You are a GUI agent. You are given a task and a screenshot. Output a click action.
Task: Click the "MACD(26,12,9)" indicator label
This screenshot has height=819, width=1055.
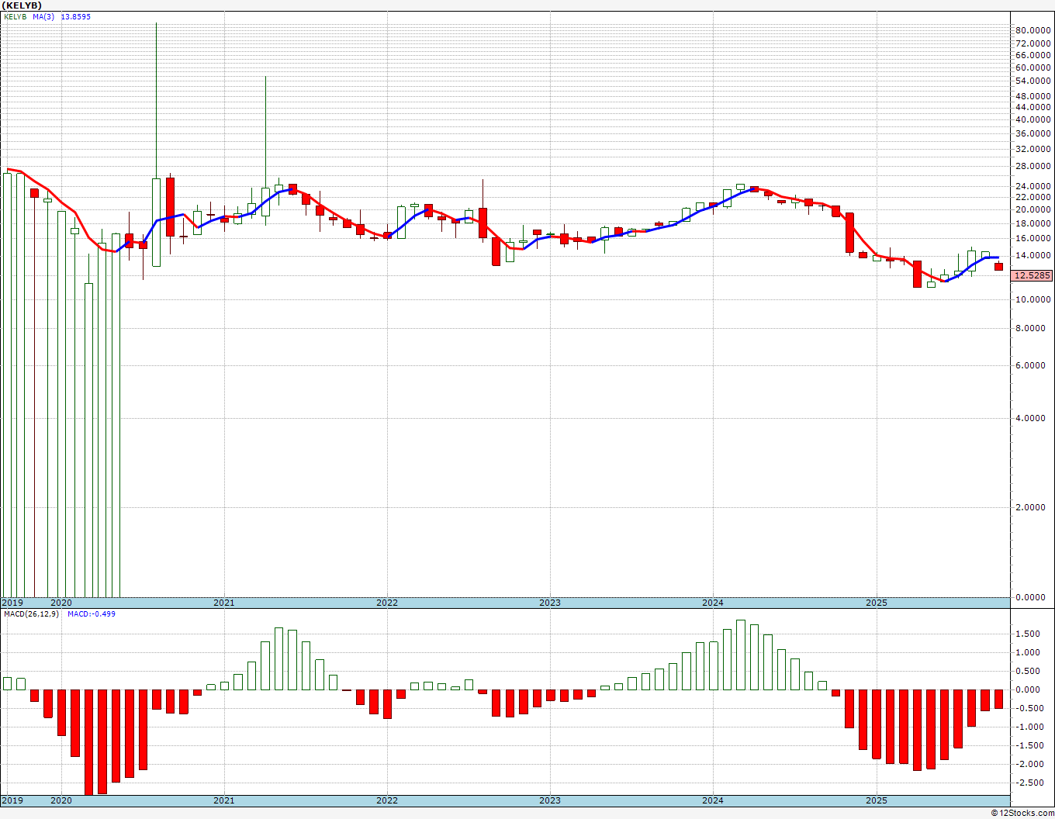pyautogui.click(x=31, y=613)
